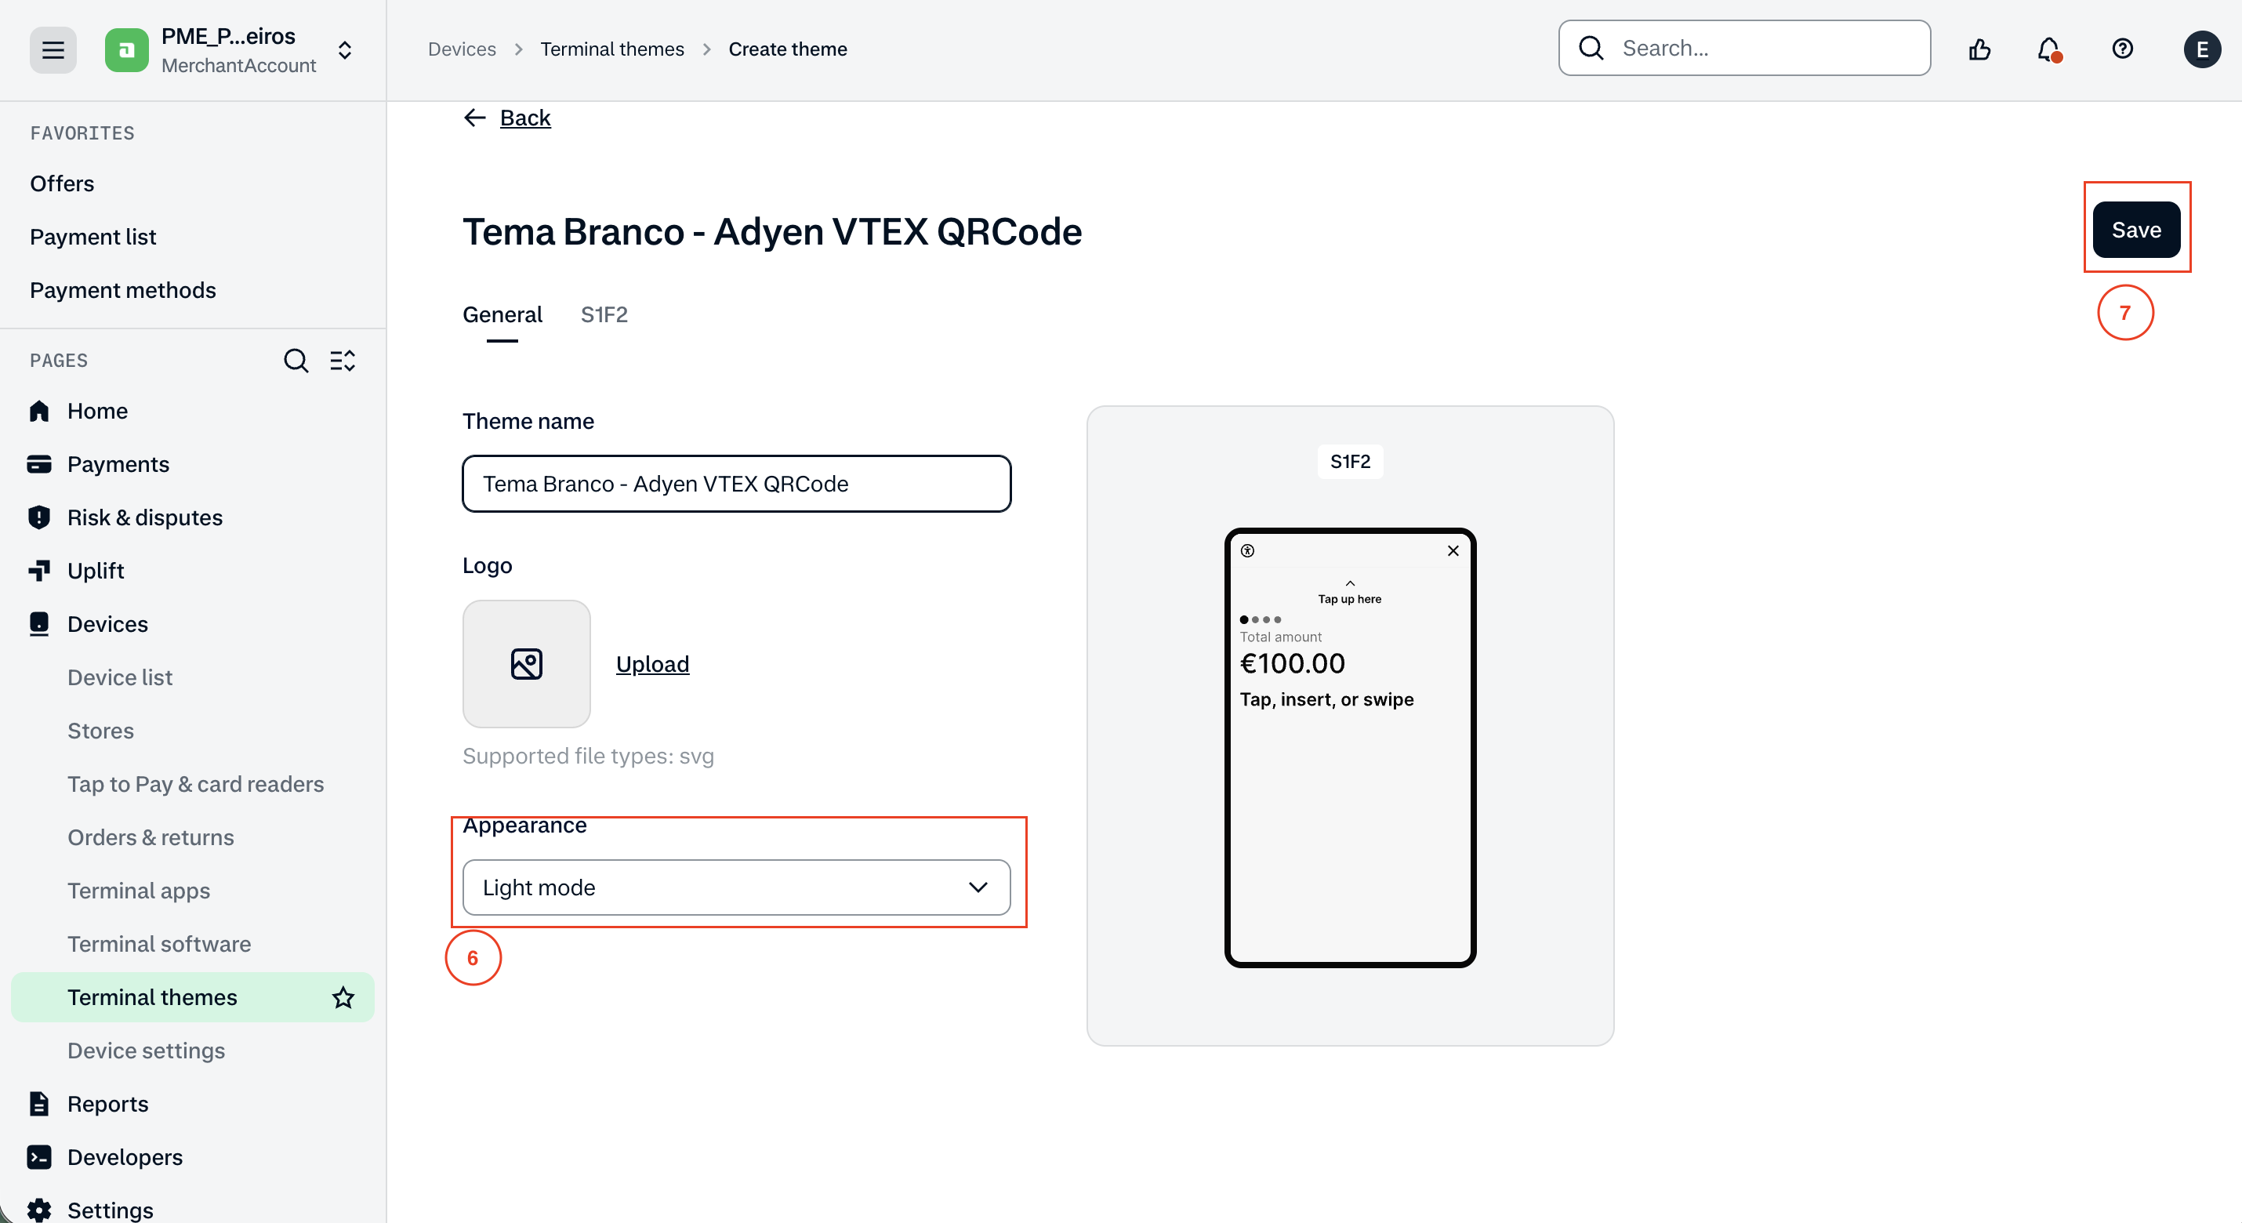Click the Developers console icon
The width and height of the screenshot is (2242, 1223).
(39, 1157)
